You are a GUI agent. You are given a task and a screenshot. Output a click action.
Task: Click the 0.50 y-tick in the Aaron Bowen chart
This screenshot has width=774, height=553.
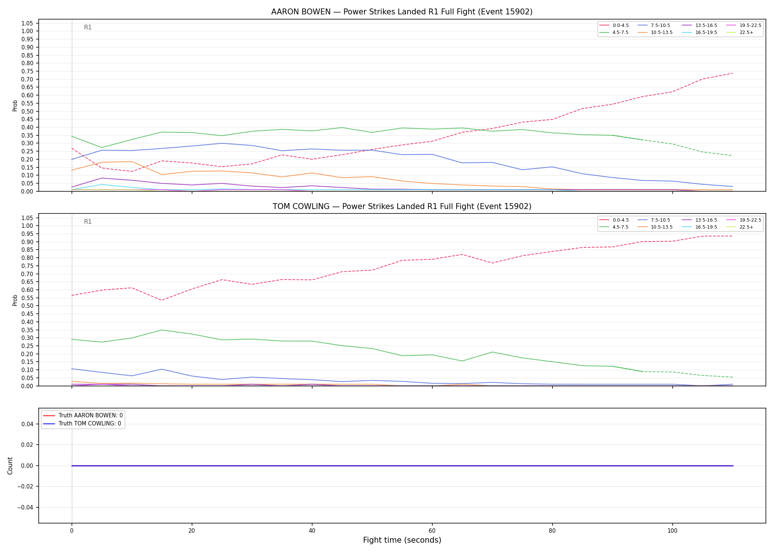[28, 111]
